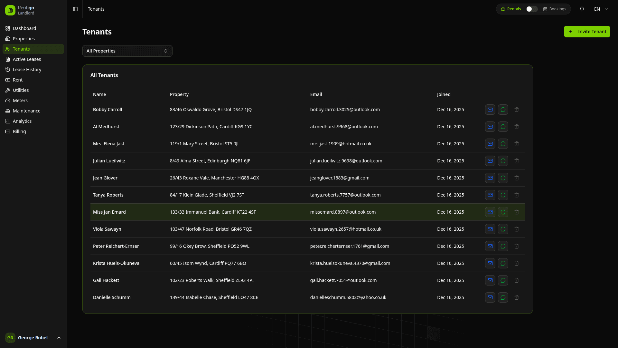Delete Peter Reichert-Ernser via trash icon
The height and width of the screenshot is (348, 618).
tap(516, 246)
